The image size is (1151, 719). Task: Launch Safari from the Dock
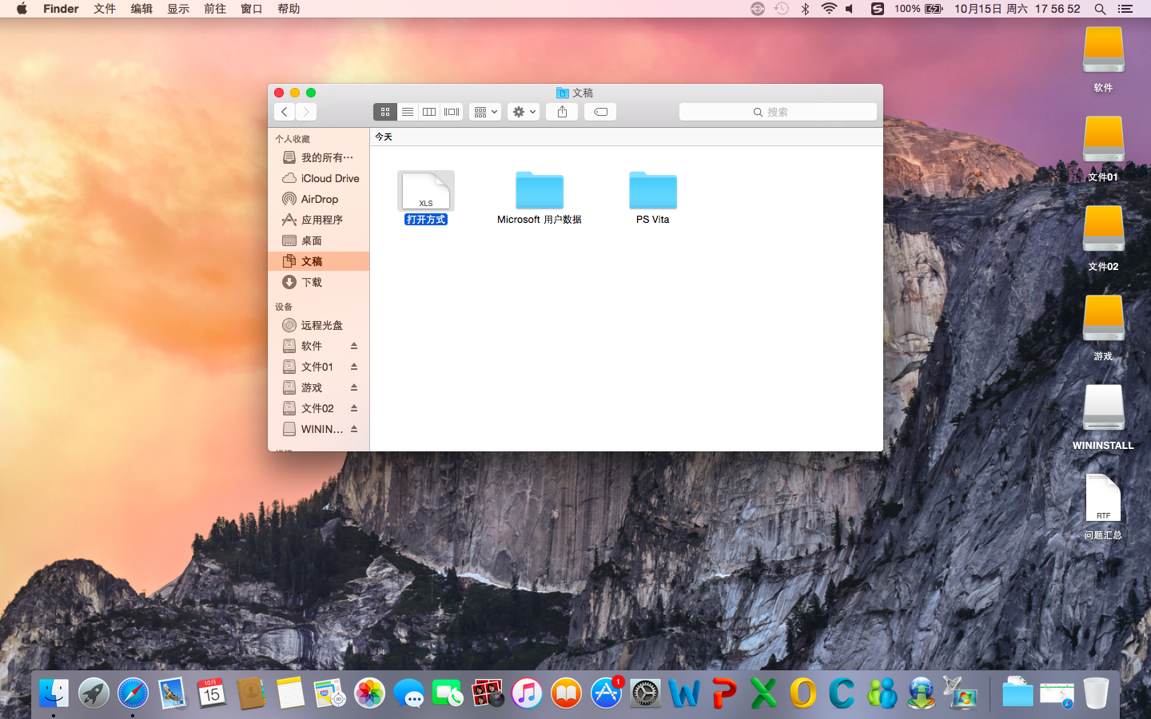pyautogui.click(x=133, y=693)
